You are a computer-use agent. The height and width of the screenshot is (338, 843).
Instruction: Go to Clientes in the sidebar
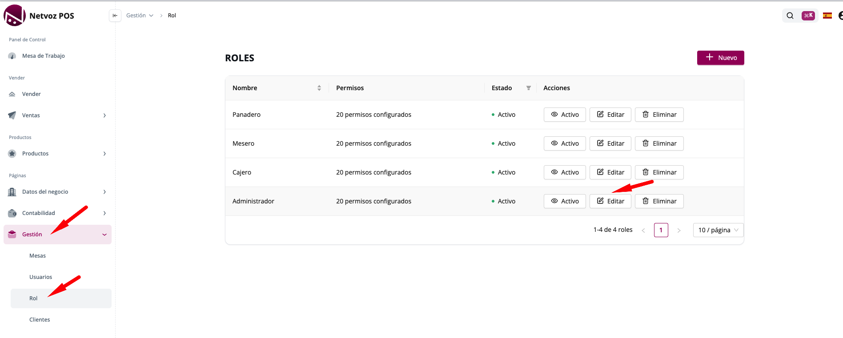pos(40,320)
